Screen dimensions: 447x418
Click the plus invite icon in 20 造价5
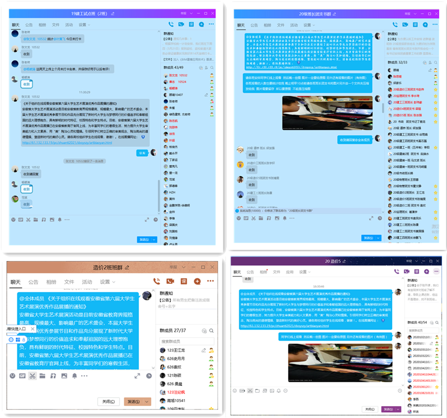pos(427,272)
